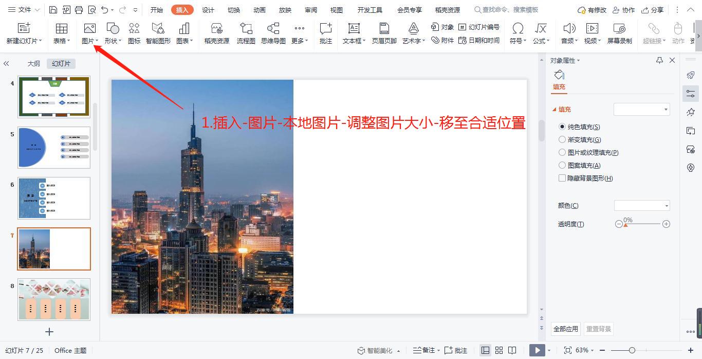This screenshot has height=359, width=702.
Task: Insert a 流程图 flowchart
Action: pos(246,33)
